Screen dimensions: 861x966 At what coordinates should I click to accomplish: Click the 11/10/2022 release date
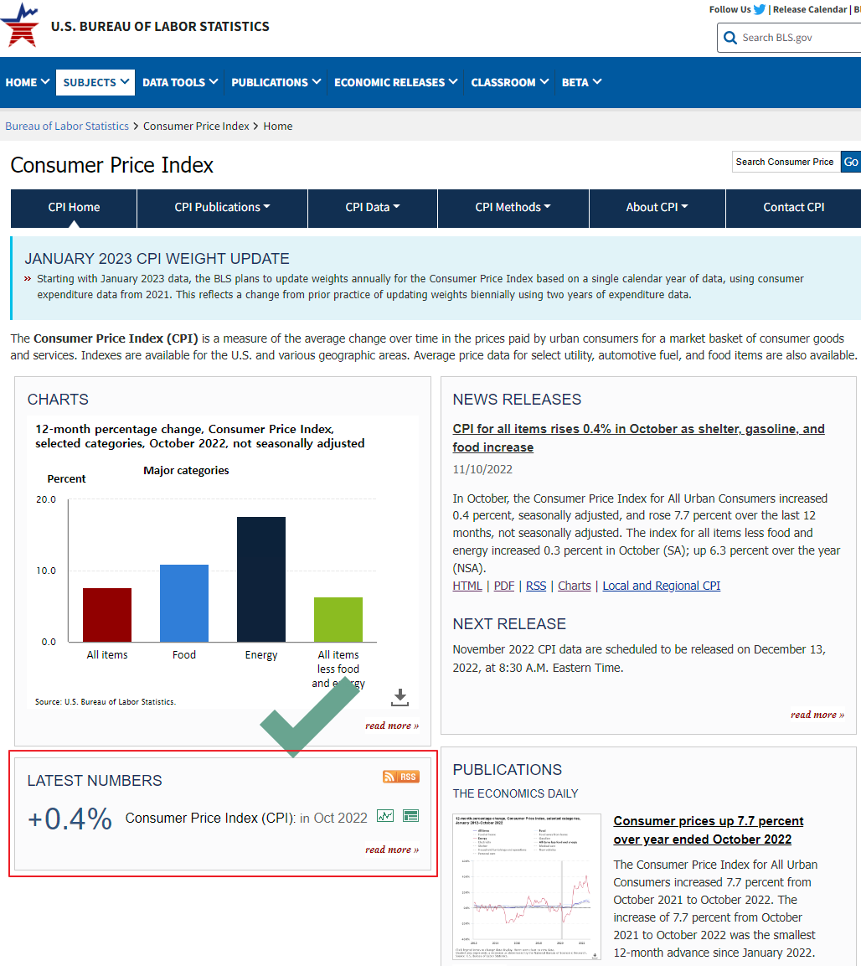pyautogui.click(x=482, y=469)
